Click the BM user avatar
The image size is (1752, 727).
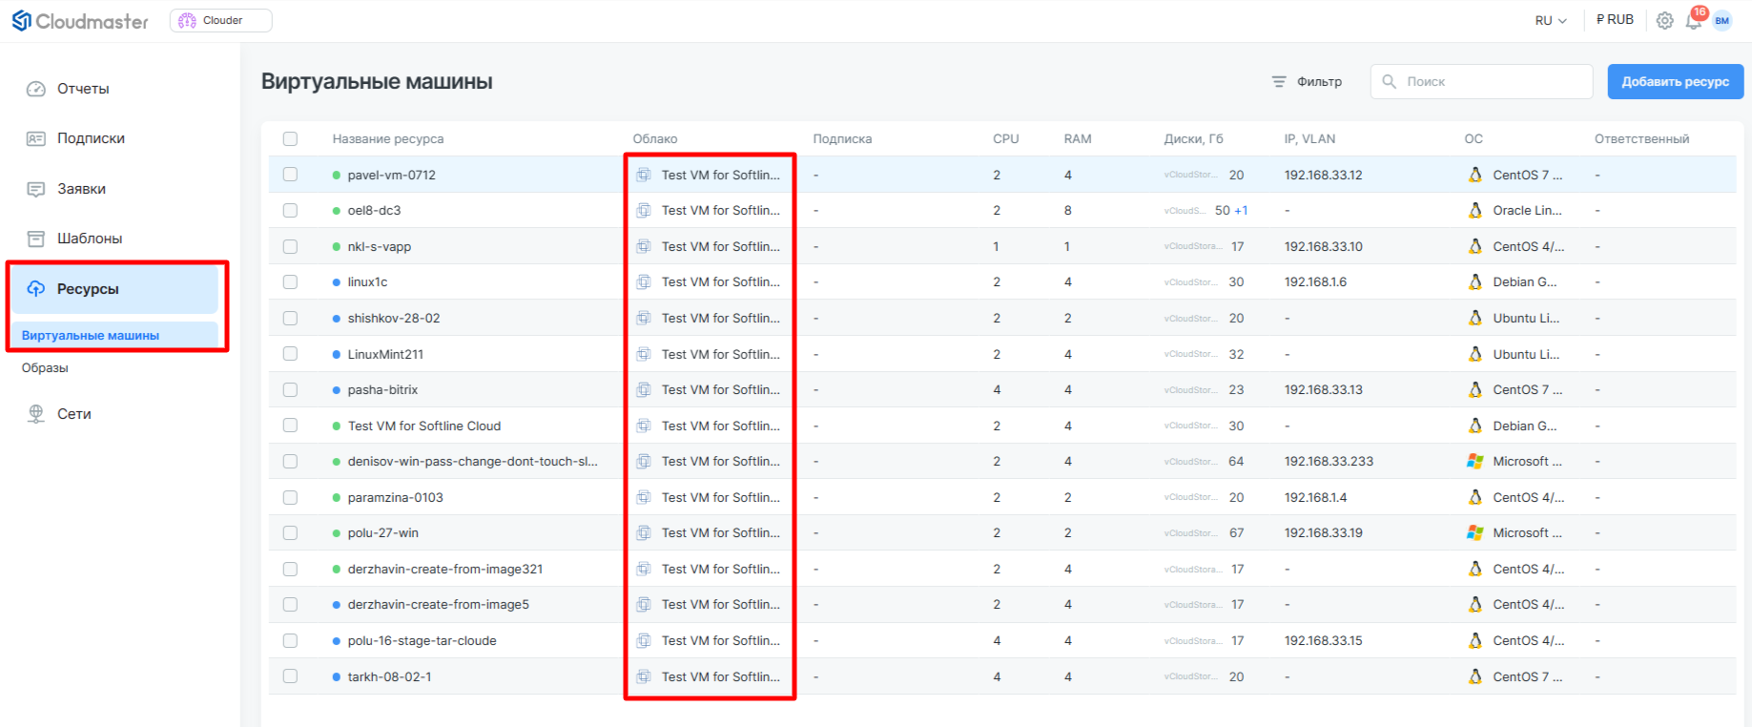(1722, 21)
